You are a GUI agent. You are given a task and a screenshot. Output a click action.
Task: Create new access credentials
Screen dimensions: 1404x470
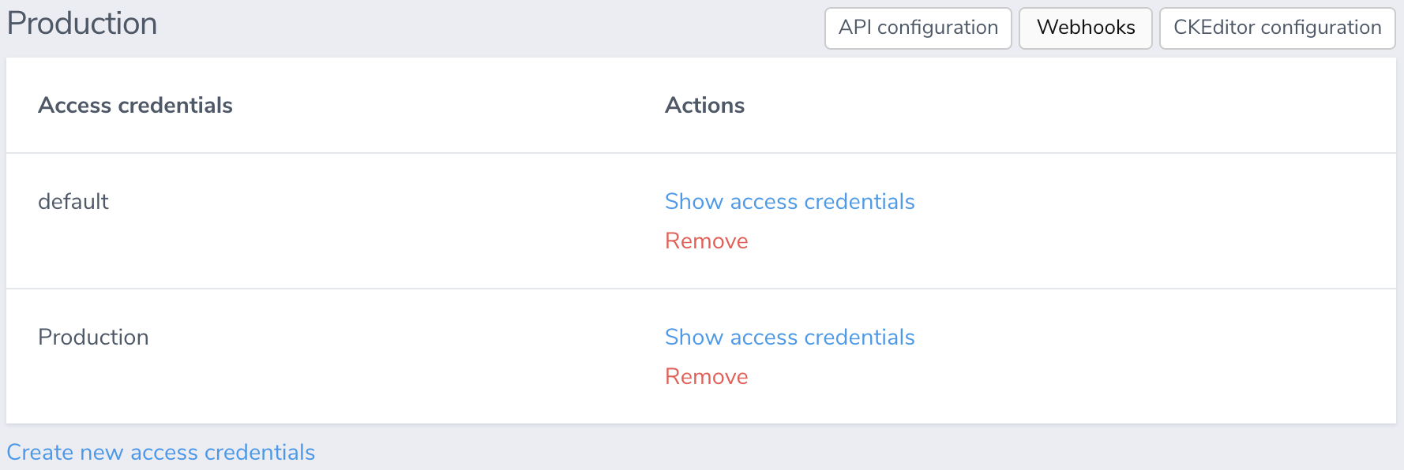(x=161, y=453)
